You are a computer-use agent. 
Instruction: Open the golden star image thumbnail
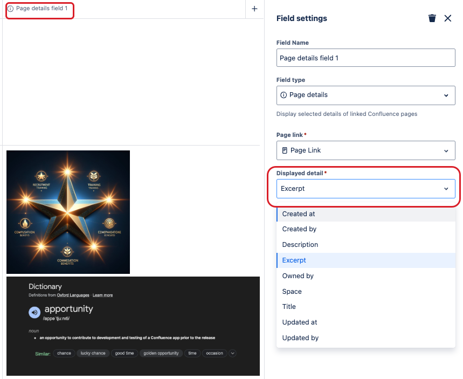[x=68, y=212]
